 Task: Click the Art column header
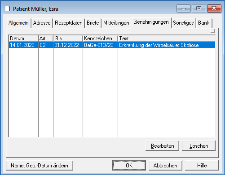tap(46, 38)
